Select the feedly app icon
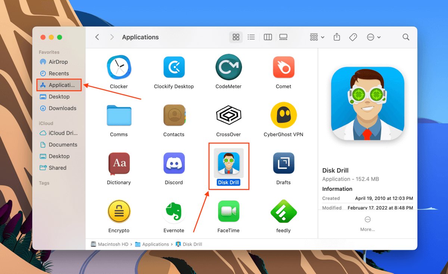The height and width of the screenshot is (274, 448). point(283,211)
